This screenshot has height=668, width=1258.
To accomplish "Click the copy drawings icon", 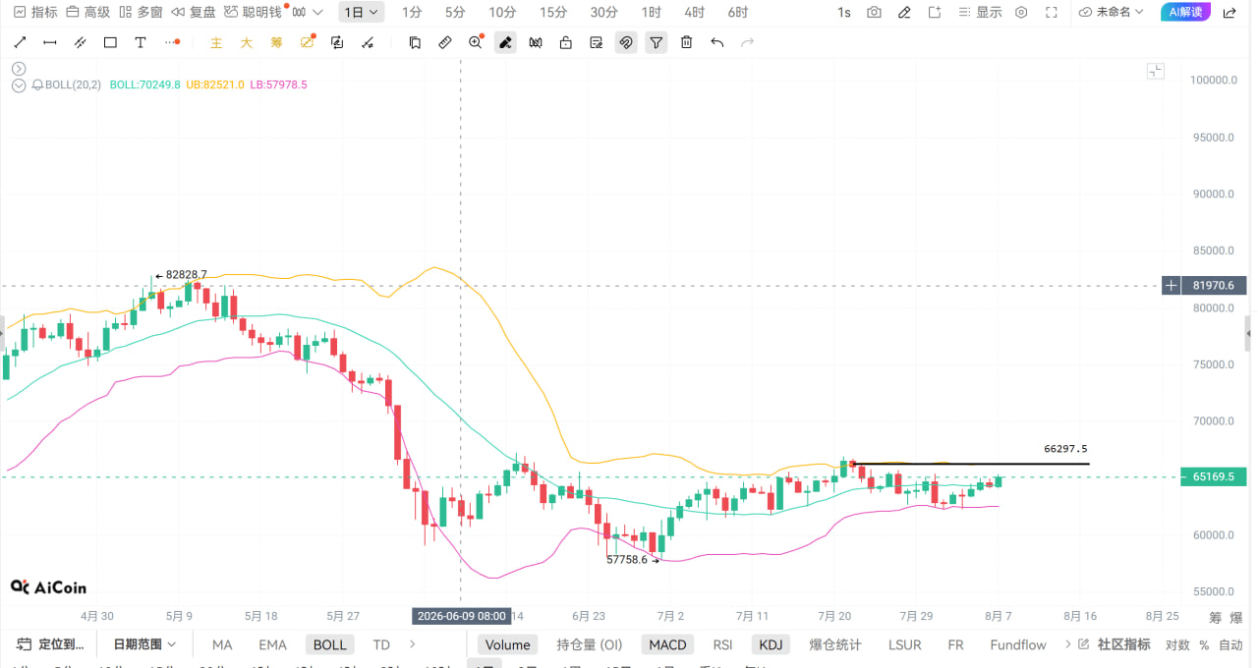I will pos(415,42).
